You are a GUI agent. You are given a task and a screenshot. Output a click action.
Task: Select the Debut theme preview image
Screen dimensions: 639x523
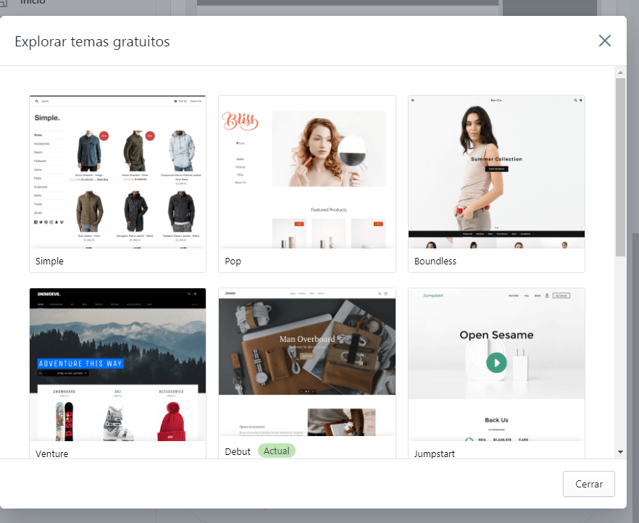[307, 362]
